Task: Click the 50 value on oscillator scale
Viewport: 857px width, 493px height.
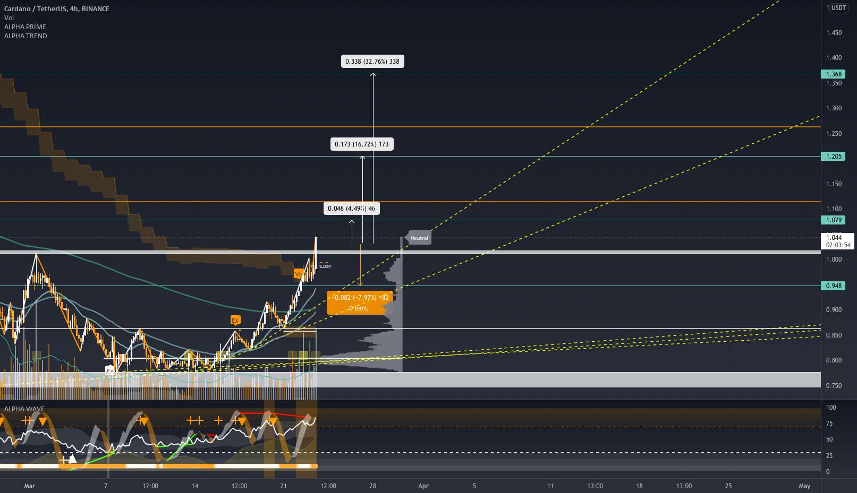Action: (x=829, y=439)
